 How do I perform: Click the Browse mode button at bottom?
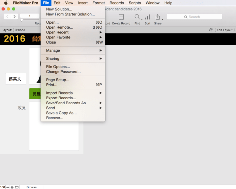pos(32,187)
